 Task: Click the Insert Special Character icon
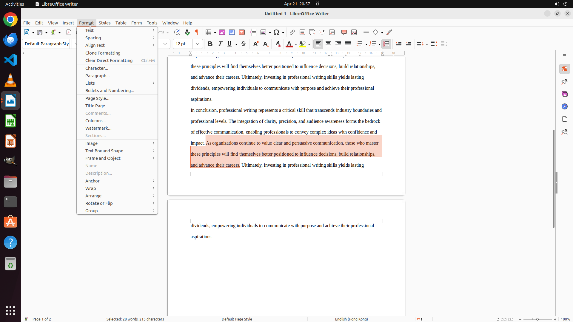coord(276,32)
